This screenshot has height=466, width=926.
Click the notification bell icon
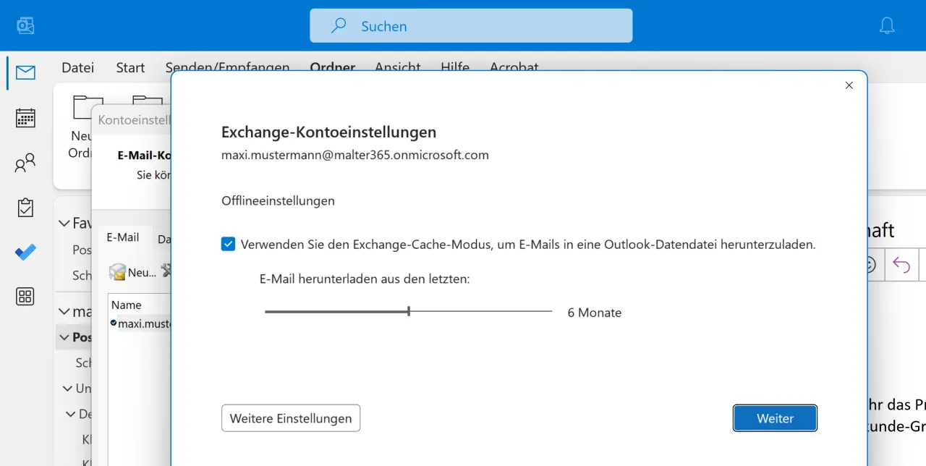click(x=887, y=26)
